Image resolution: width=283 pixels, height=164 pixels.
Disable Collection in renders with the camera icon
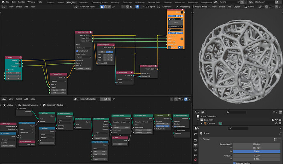[280, 120]
